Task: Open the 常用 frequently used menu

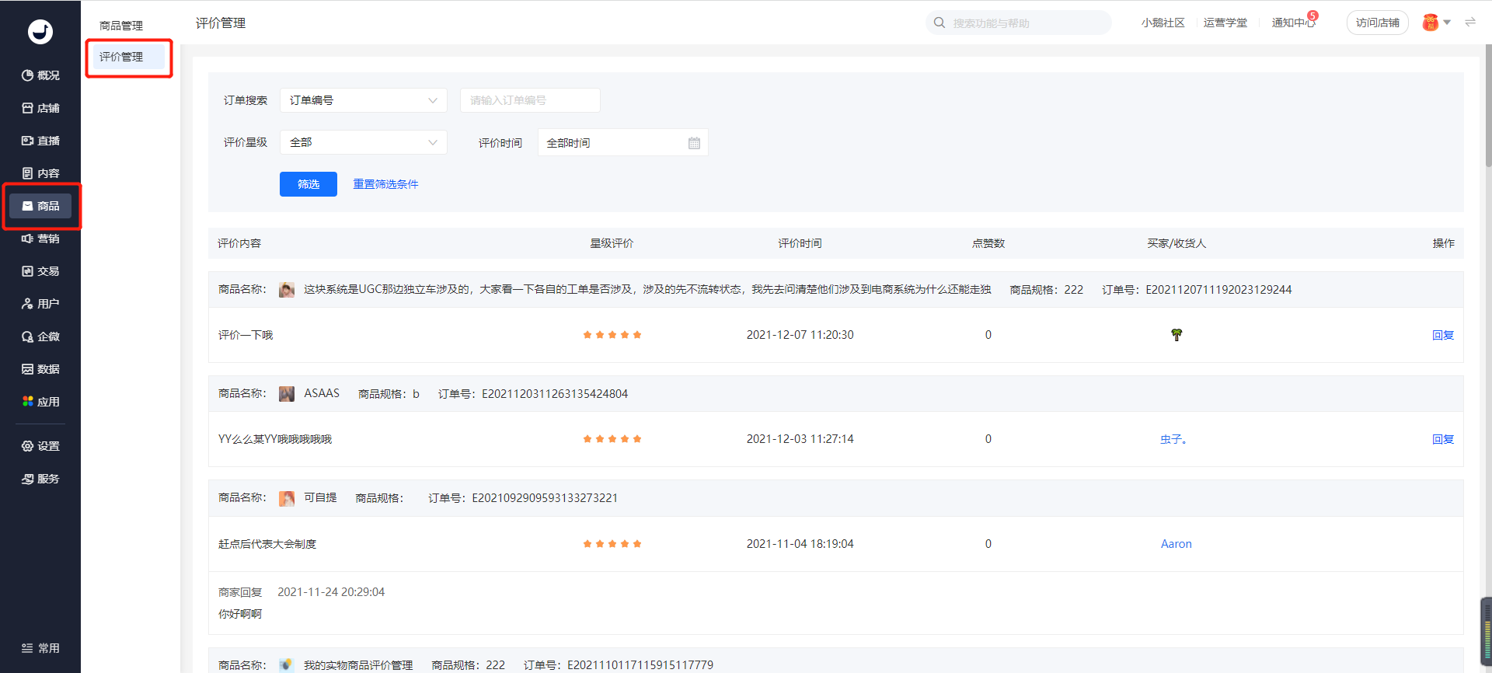Action: pos(40,648)
